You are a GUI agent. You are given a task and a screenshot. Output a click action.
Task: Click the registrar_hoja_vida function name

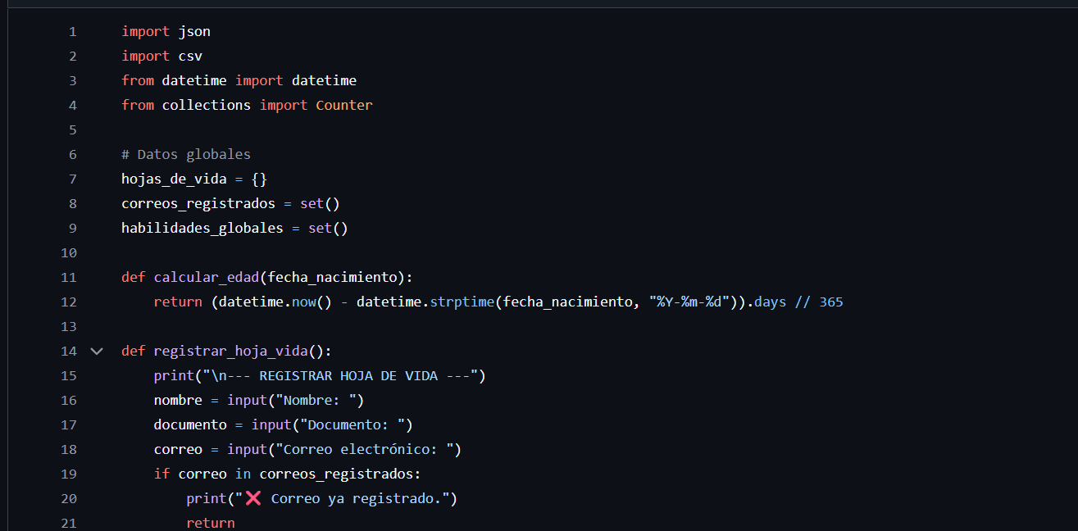click(230, 351)
